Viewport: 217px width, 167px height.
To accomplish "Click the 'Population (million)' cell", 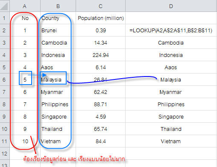I will point(100,18).
